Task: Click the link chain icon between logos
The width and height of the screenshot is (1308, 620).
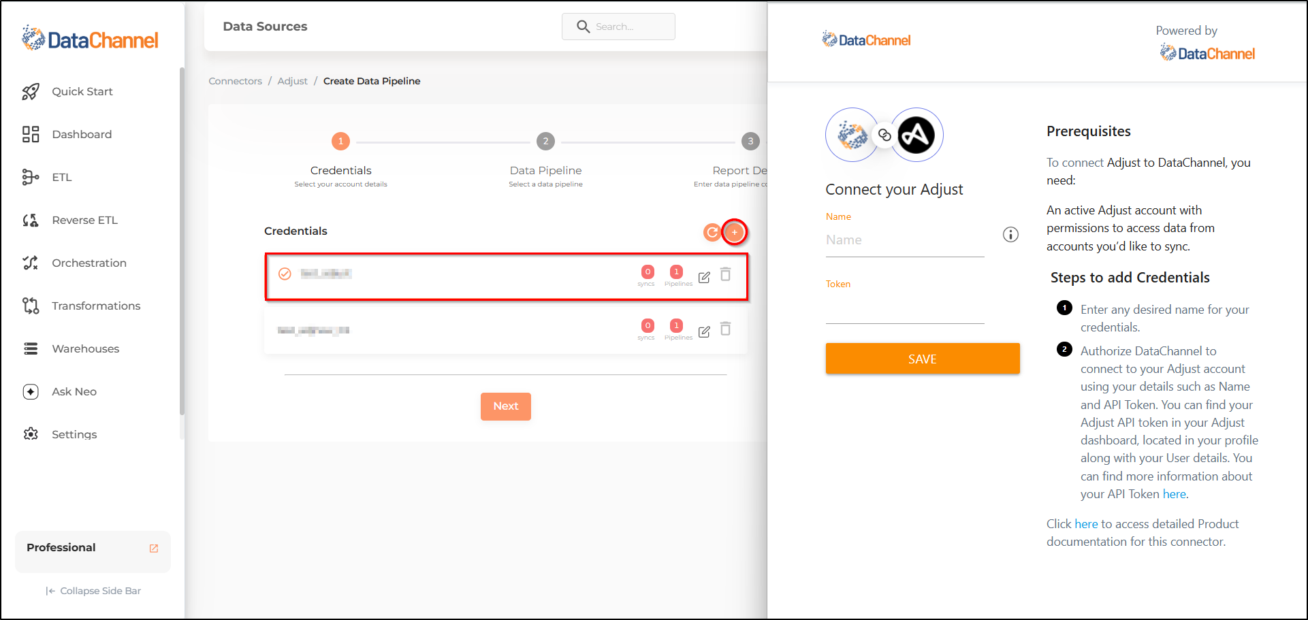Action: point(884,135)
